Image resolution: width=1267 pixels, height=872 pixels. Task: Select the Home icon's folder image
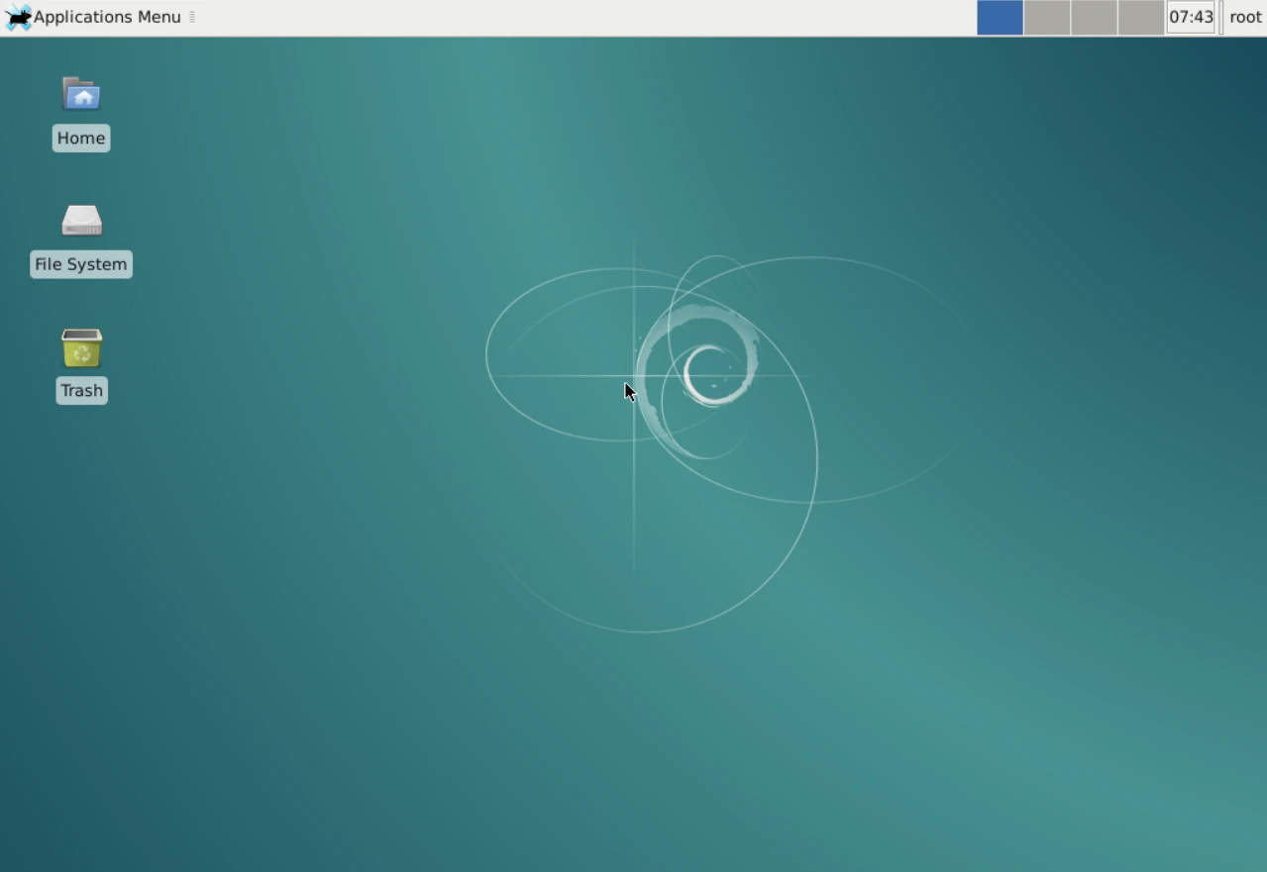(x=81, y=95)
